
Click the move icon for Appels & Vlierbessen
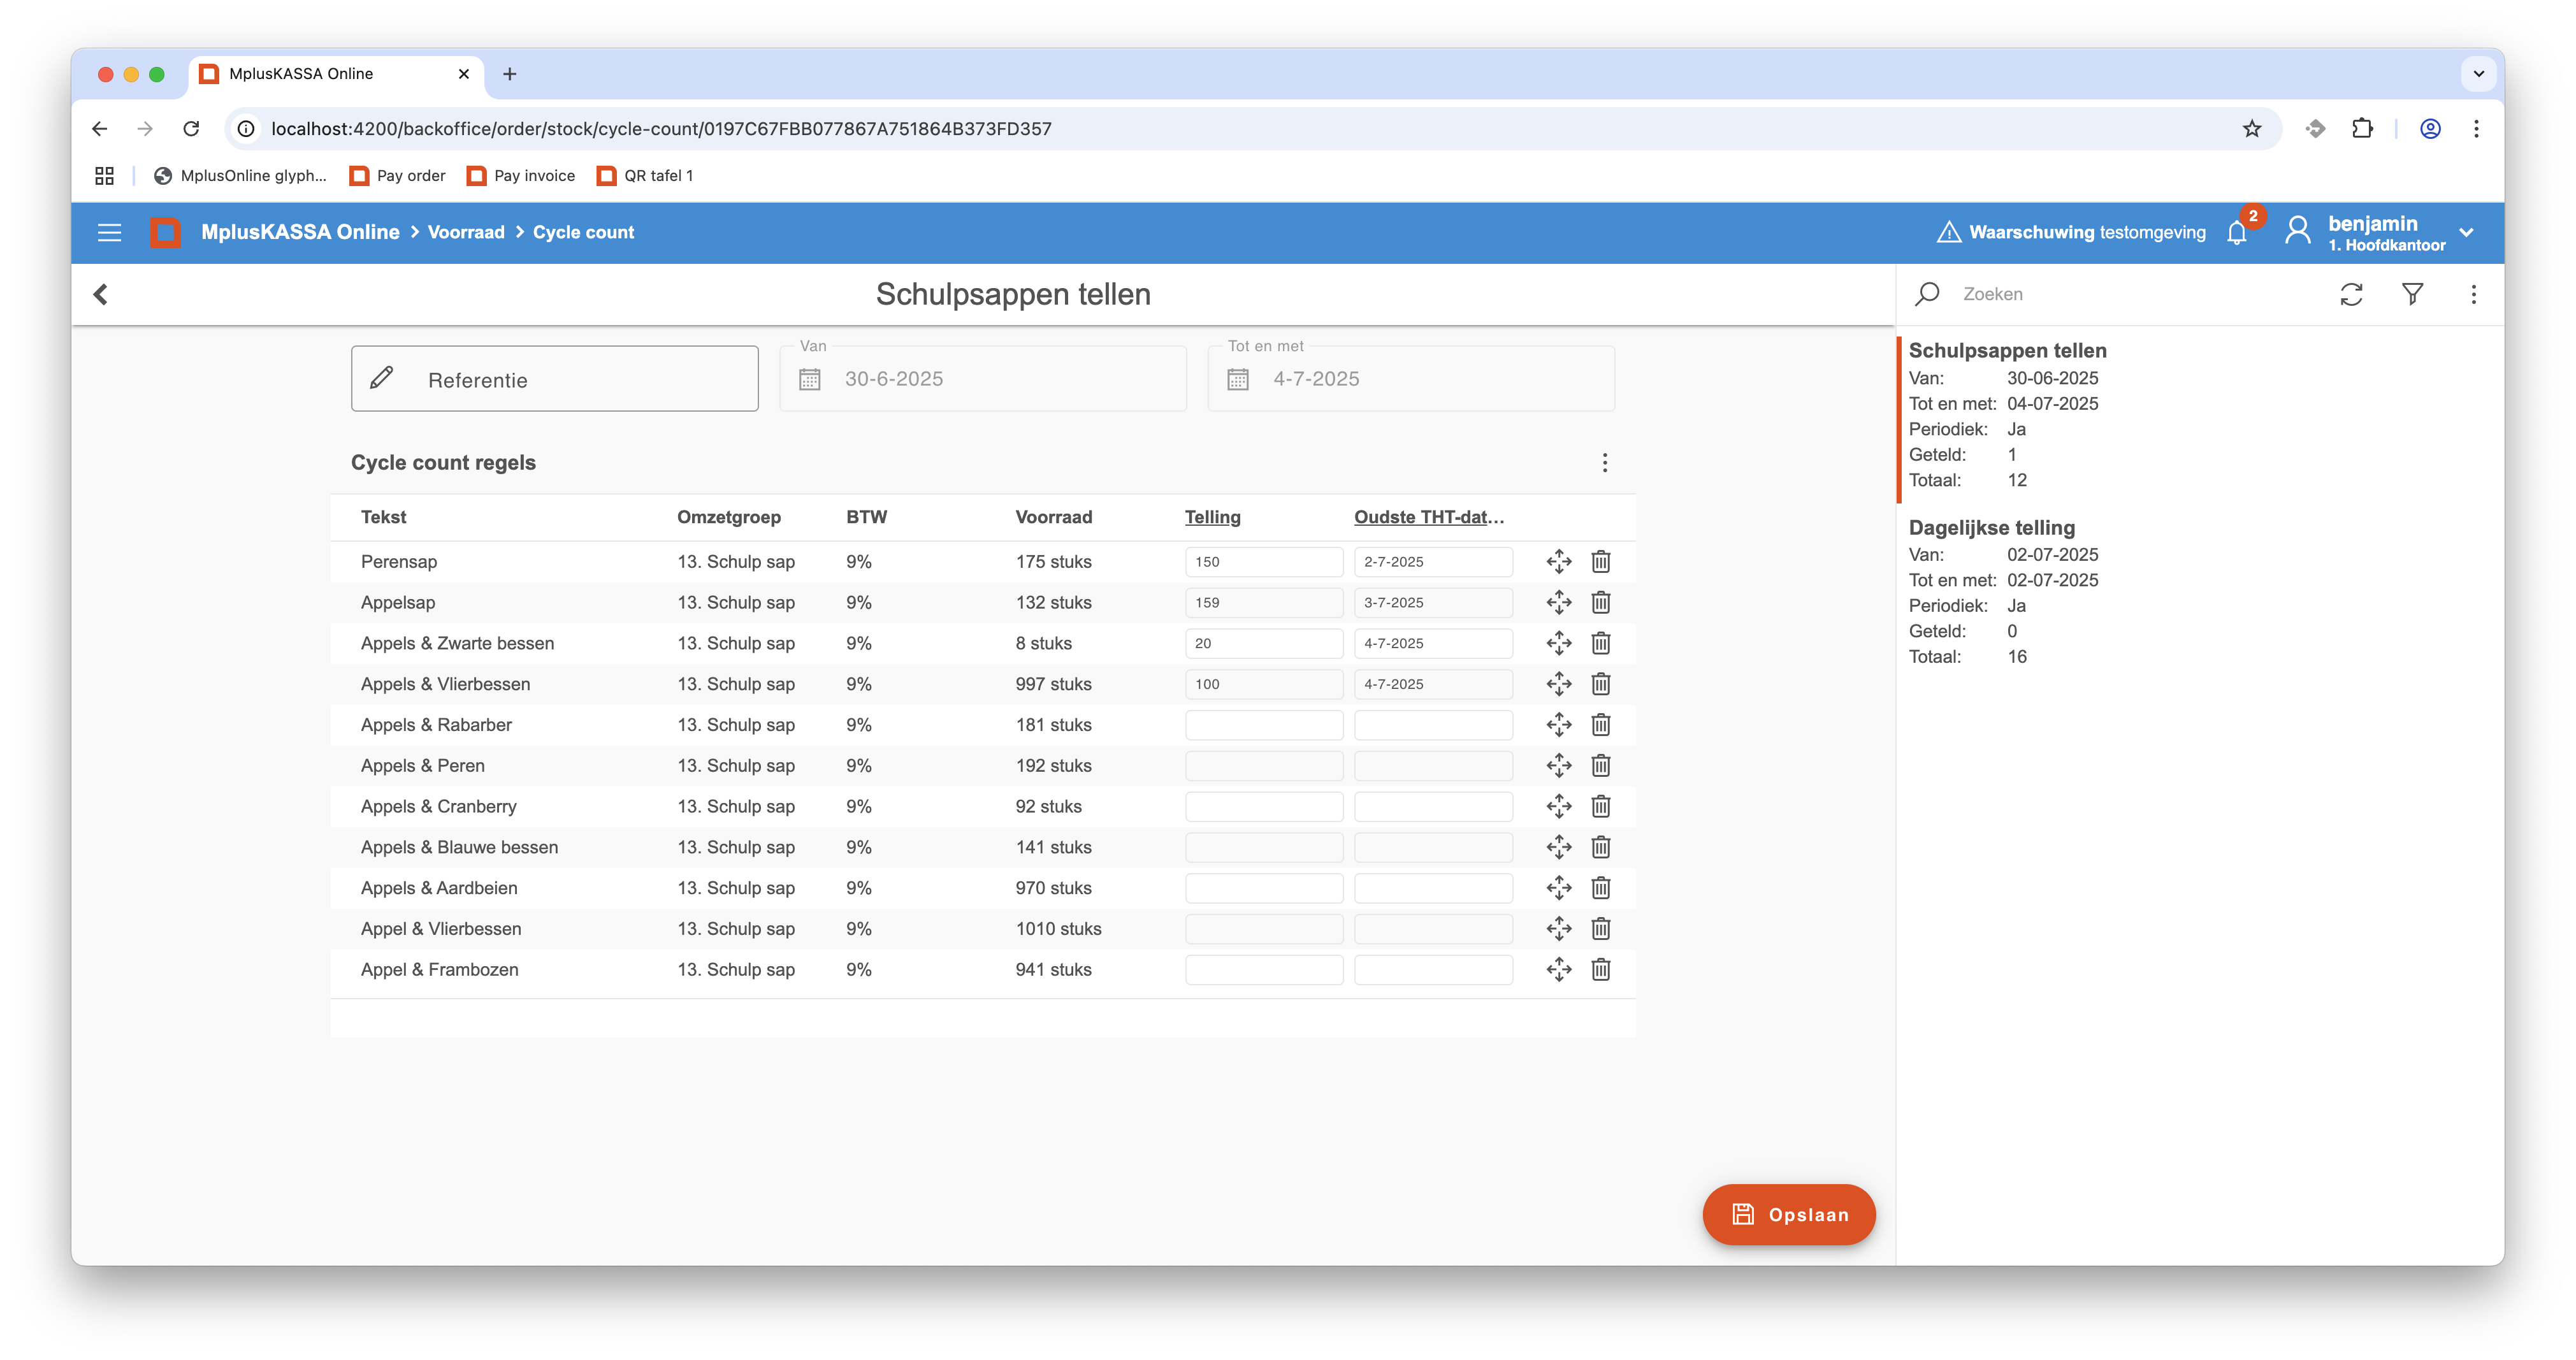pos(1558,684)
